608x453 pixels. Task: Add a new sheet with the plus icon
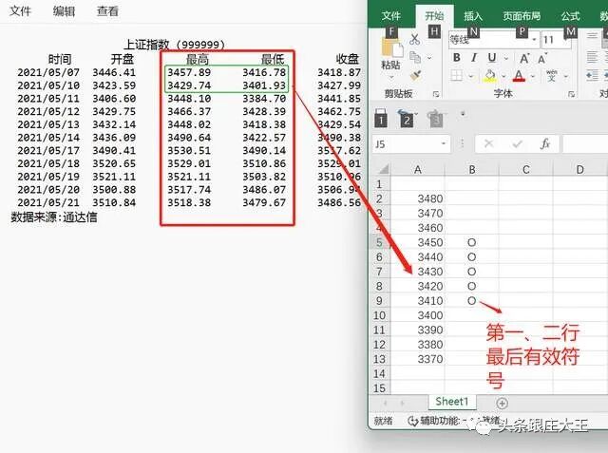[x=502, y=403]
